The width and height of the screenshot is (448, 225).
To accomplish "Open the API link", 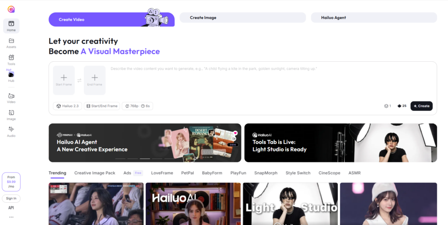I will click(x=11, y=208).
